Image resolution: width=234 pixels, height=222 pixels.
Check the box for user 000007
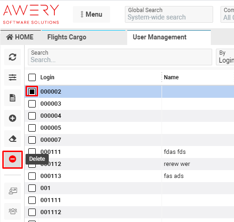[x=32, y=140]
